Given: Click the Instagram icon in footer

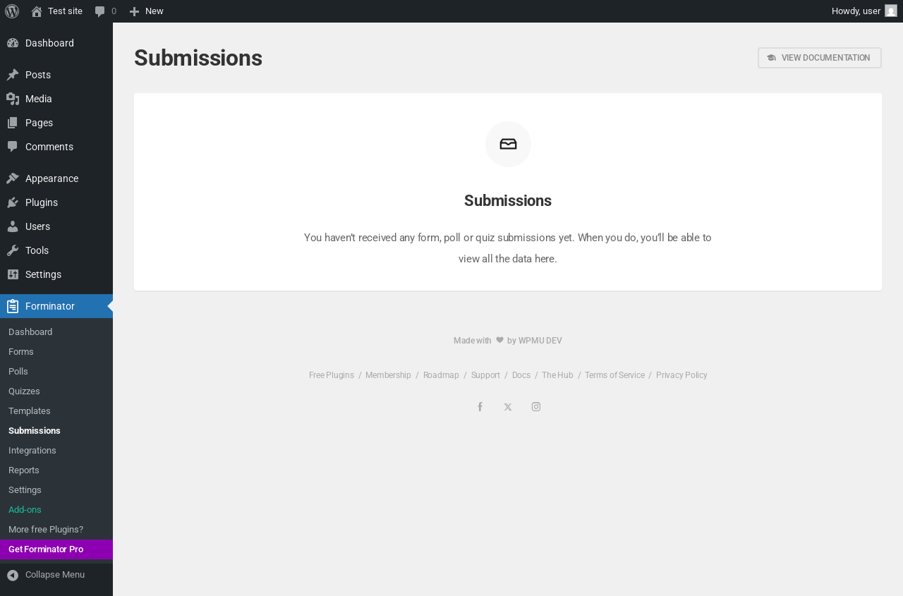Looking at the screenshot, I should click(536, 407).
